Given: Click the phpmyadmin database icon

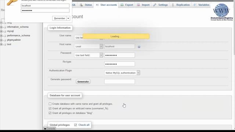Looking at the screenshot, I should 5,40.
